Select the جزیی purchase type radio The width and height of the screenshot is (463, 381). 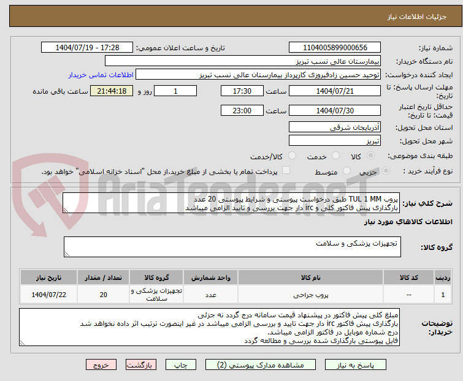[386, 171]
